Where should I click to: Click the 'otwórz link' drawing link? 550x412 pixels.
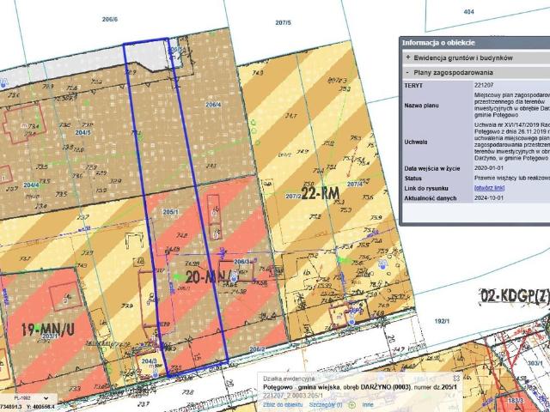pos(490,187)
